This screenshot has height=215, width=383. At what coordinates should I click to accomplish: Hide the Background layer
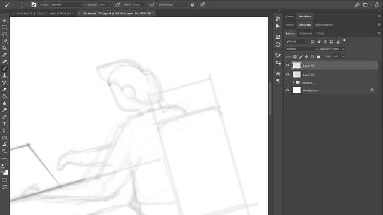[x=287, y=90]
